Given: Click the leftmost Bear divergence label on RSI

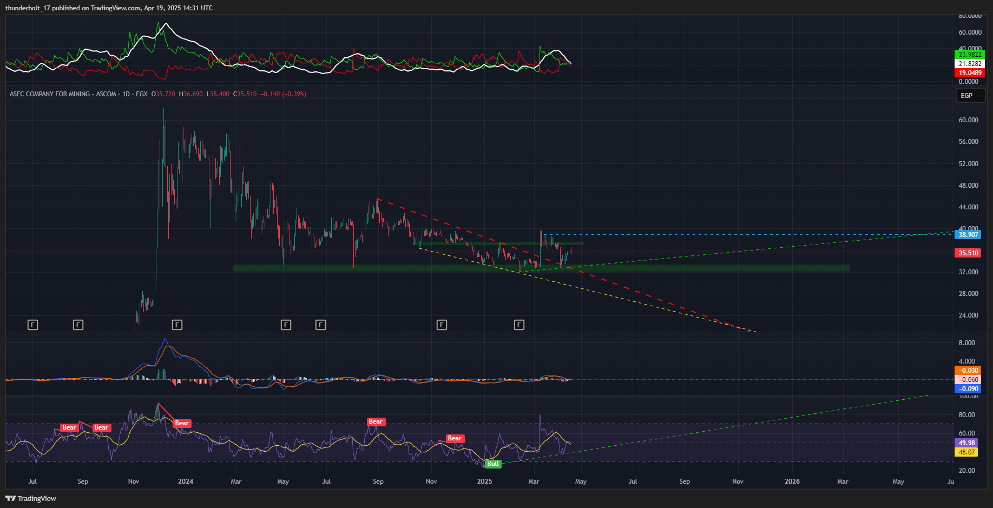Looking at the screenshot, I should (x=69, y=427).
